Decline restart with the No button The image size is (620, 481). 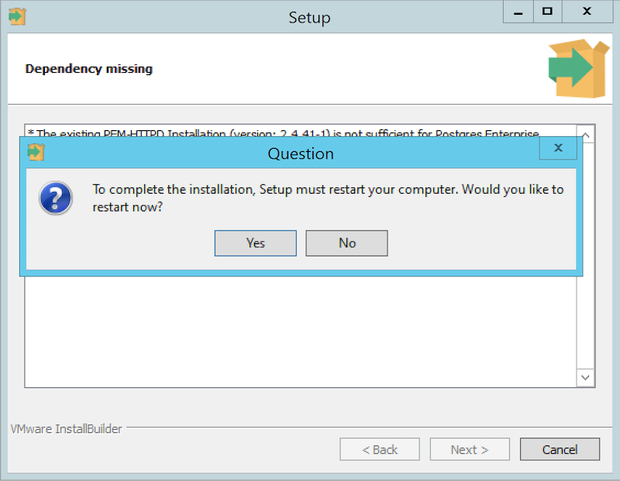346,243
